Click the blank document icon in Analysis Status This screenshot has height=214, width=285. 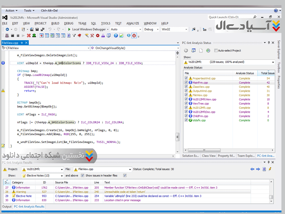click(x=201, y=51)
